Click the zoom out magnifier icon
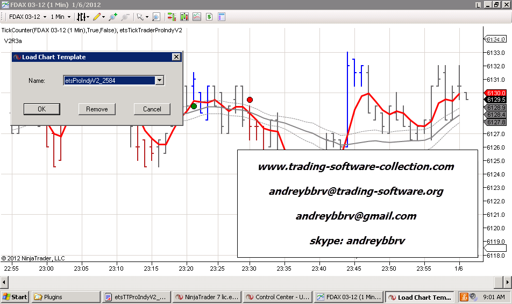The height and width of the screenshot is (304, 512). point(125,17)
